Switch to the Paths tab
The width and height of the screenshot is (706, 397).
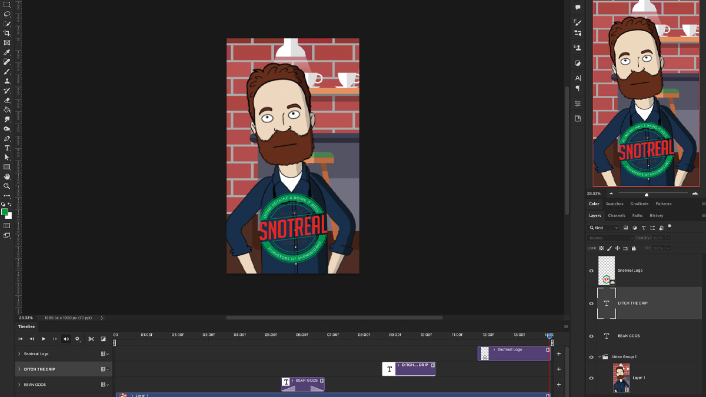pos(637,215)
